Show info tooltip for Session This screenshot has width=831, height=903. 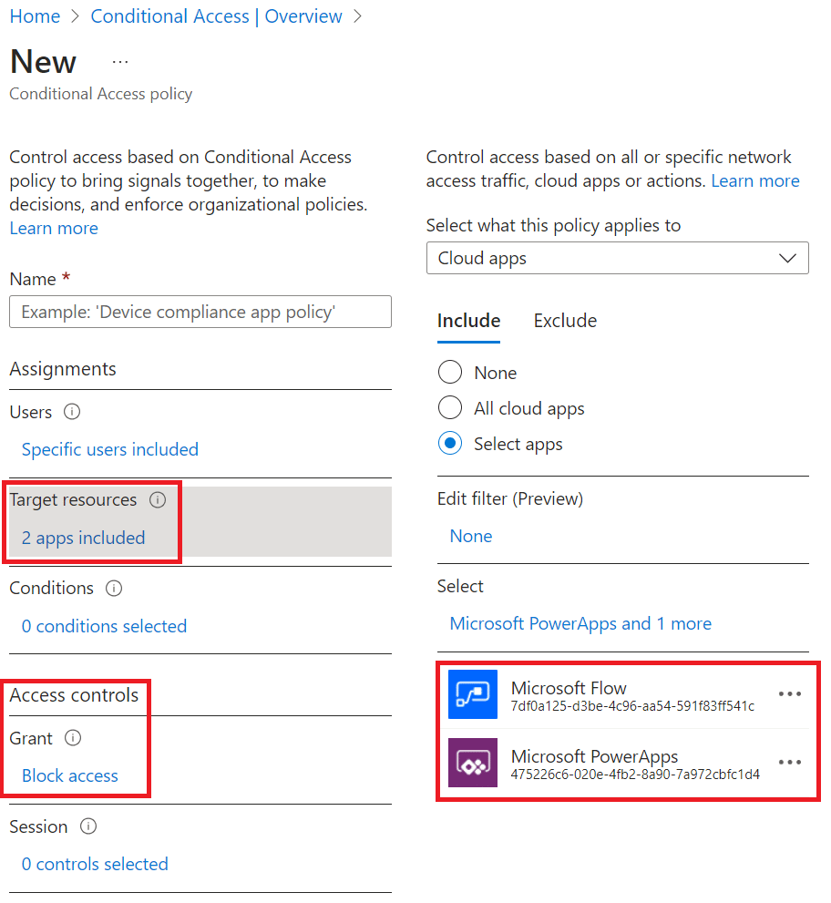(88, 826)
